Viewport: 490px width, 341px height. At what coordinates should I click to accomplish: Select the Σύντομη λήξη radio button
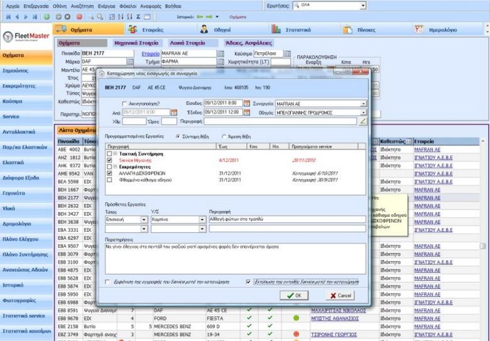tap(178, 136)
